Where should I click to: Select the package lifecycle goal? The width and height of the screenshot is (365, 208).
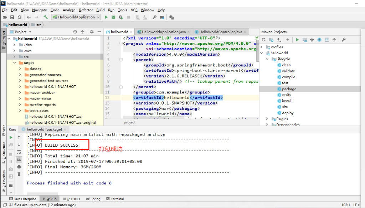click(x=289, y=89)
